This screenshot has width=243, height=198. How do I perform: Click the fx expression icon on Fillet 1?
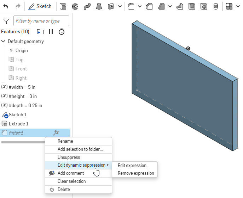coord(56,133)
